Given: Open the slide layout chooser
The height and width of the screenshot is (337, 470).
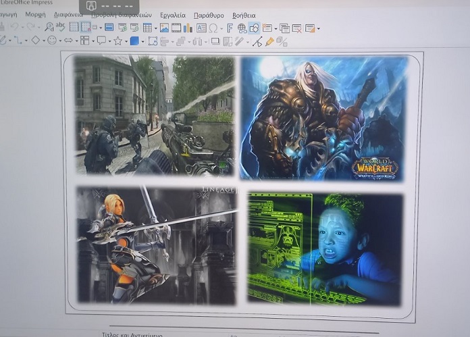Looking at the screenshot, I should click(310, 28).
